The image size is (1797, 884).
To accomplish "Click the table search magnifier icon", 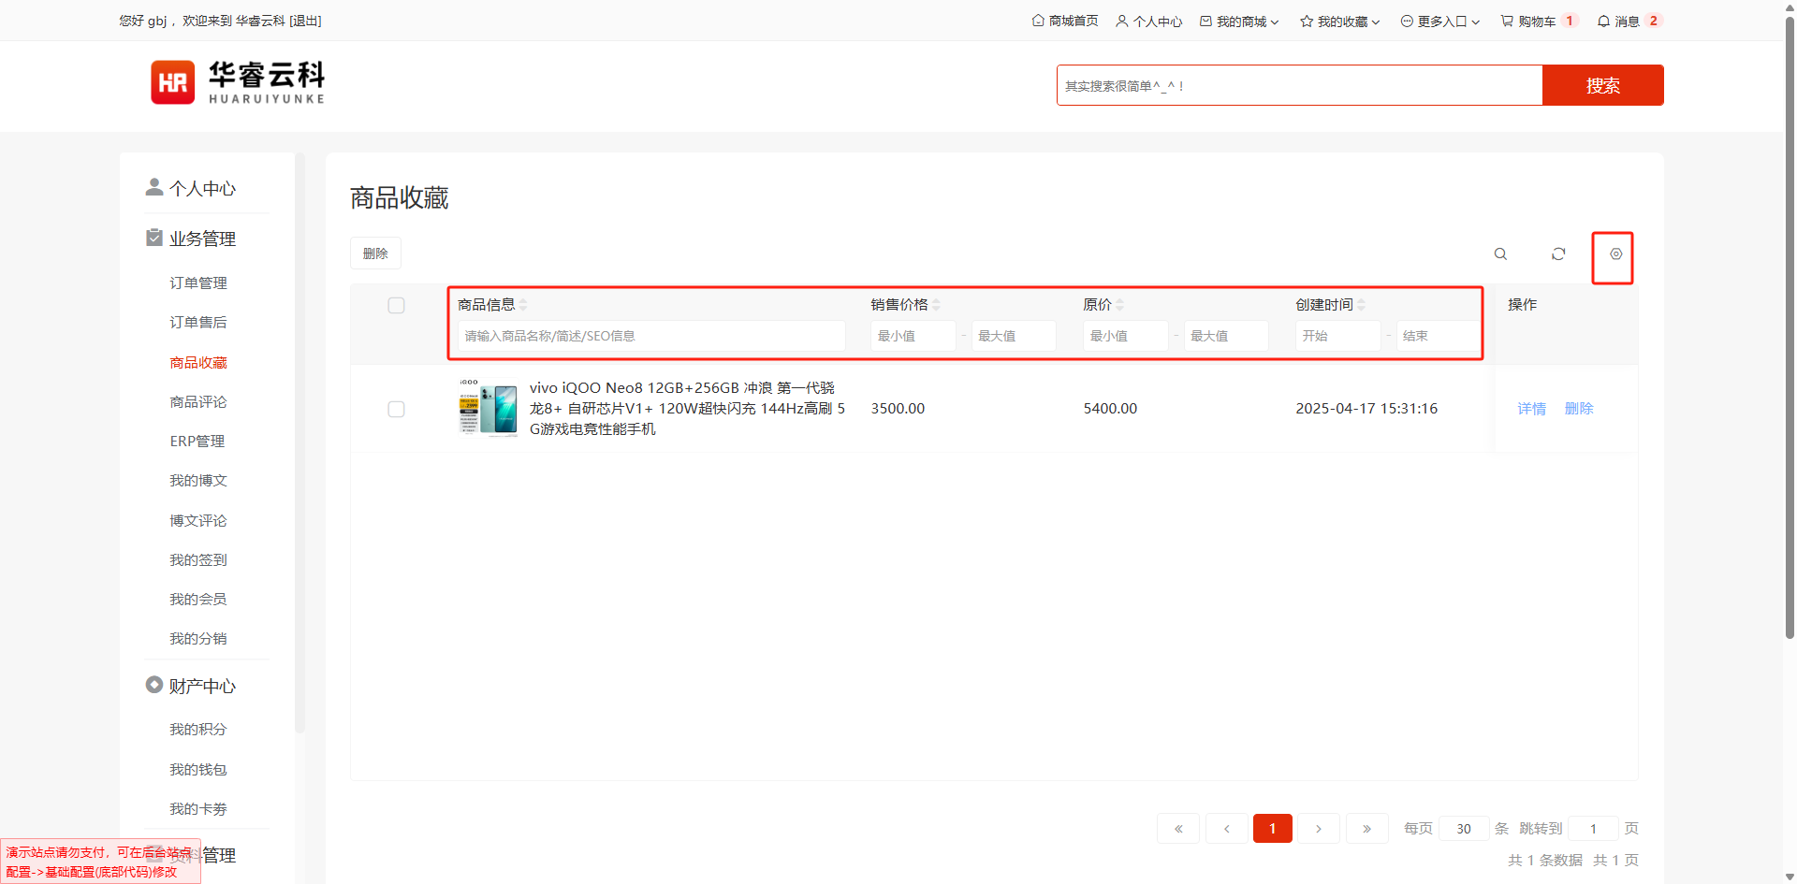I will [1500, 254].
